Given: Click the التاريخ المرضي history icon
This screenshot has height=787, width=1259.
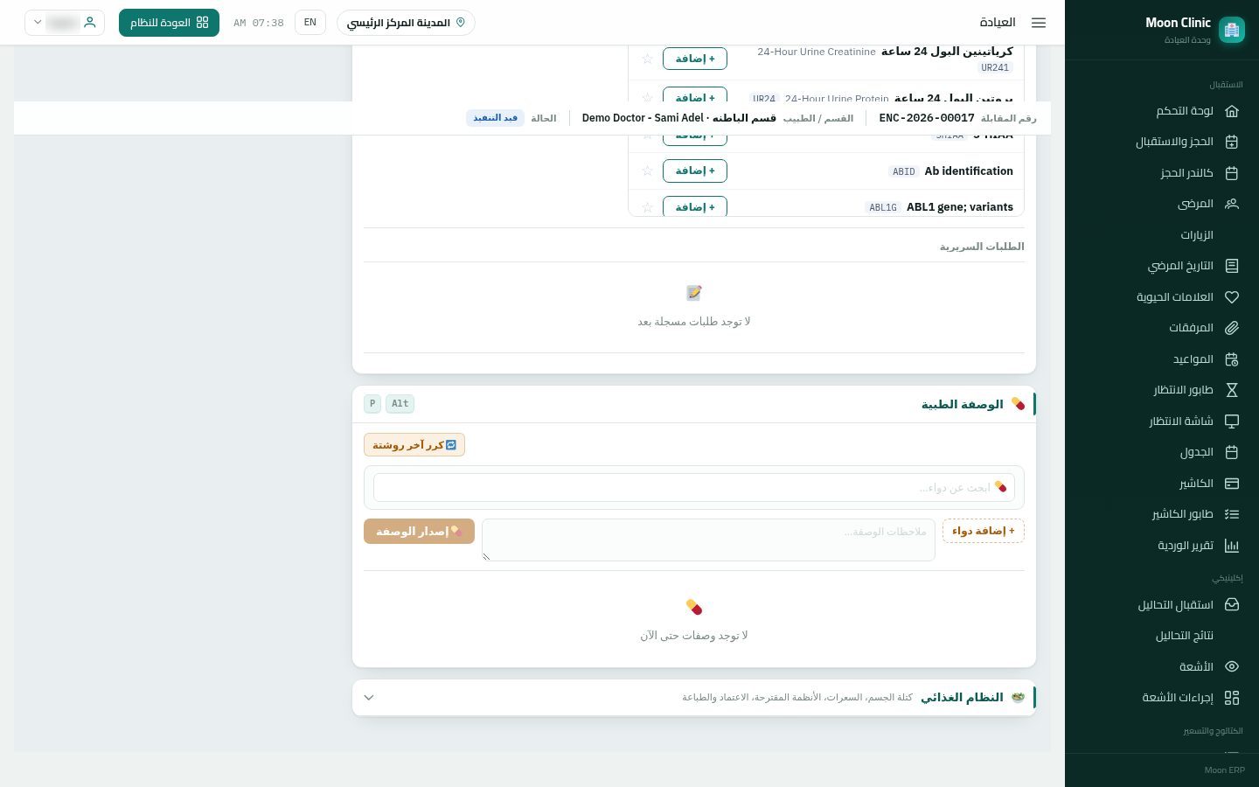Looking at the screenshot, I should point(1232,266).
